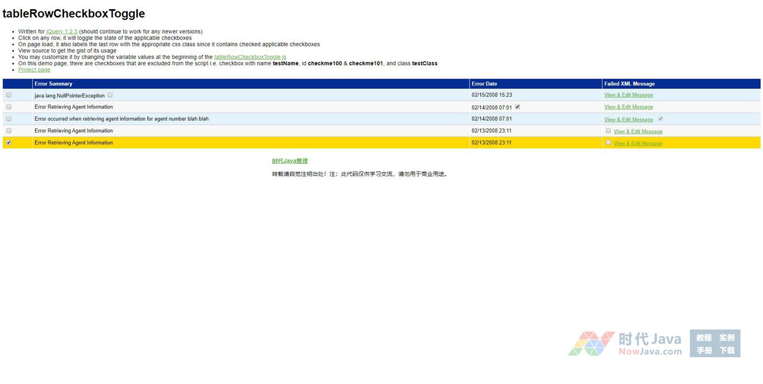The image size is (763, 384).
Task: Click the 'Error occurred when retrieving agent information' row text
Action: coord(122,119)
